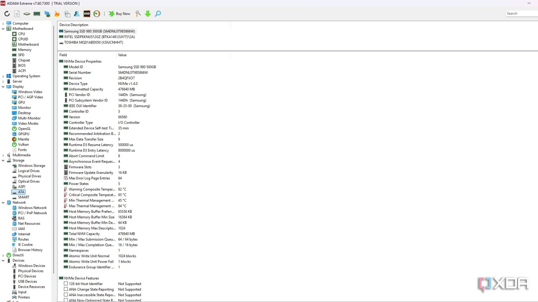Expand the Operating System node
Screen dimensions: 538x302
[3, 76]
